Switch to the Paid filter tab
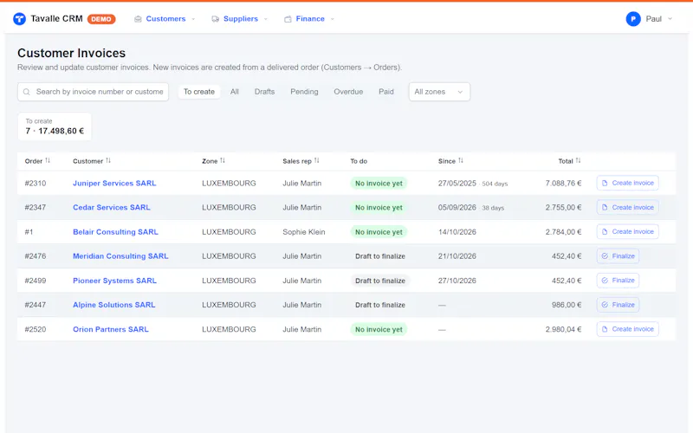693x433 pixels. point(385,92)
